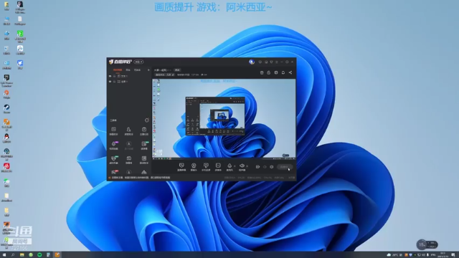Click the Windows Start button

tap(4, 255)
